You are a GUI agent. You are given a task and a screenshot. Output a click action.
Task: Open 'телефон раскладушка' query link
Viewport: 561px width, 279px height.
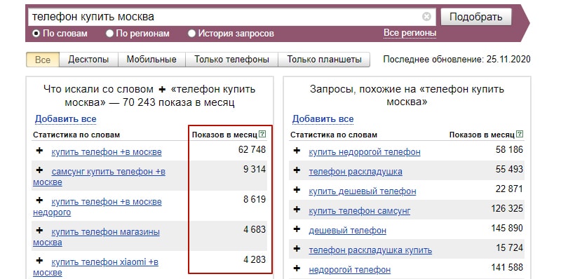(356, 172)
